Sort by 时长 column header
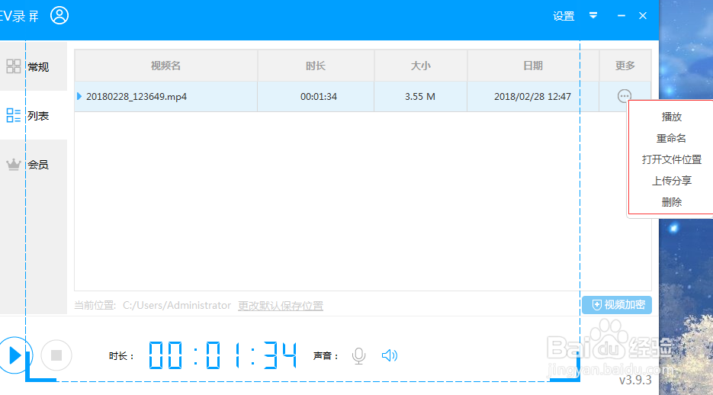The height and width of the screenshot is (395, 713). click(x=316, y=66)
